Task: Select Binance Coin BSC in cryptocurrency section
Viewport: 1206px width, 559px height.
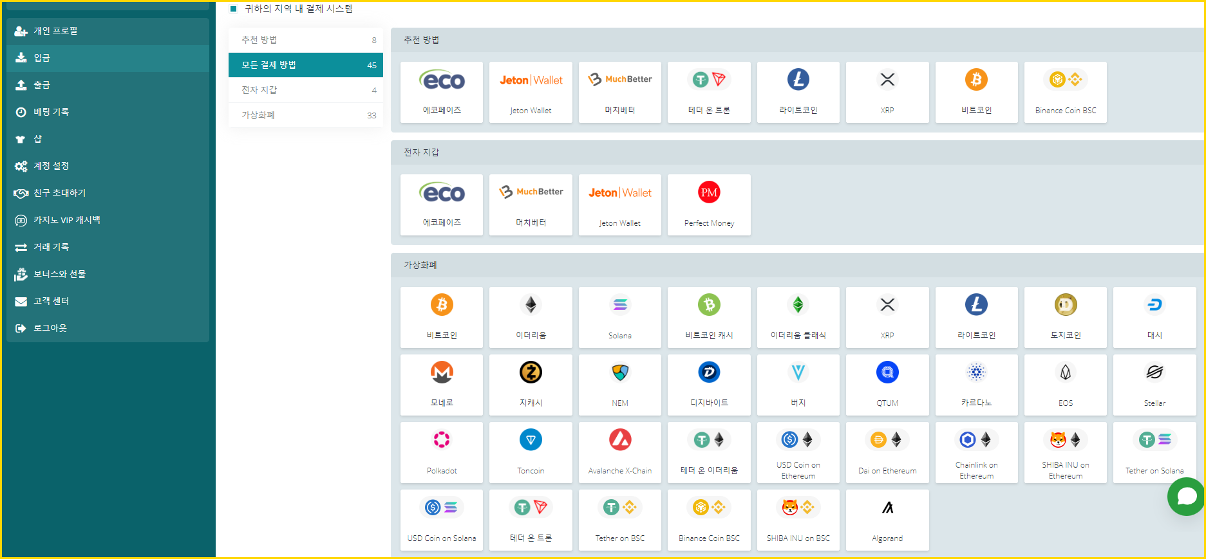Action: 709,520
